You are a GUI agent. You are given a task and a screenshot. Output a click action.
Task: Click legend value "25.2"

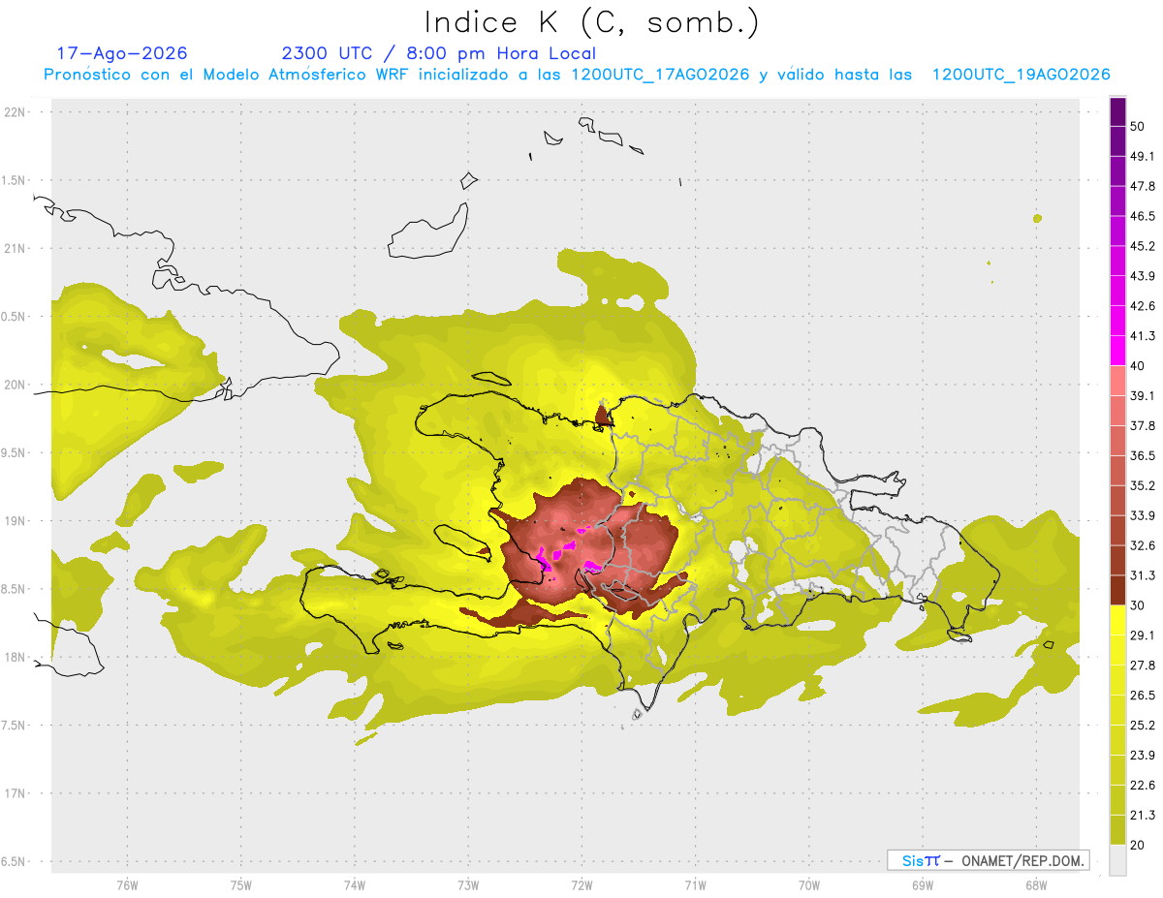point(1142,725)
